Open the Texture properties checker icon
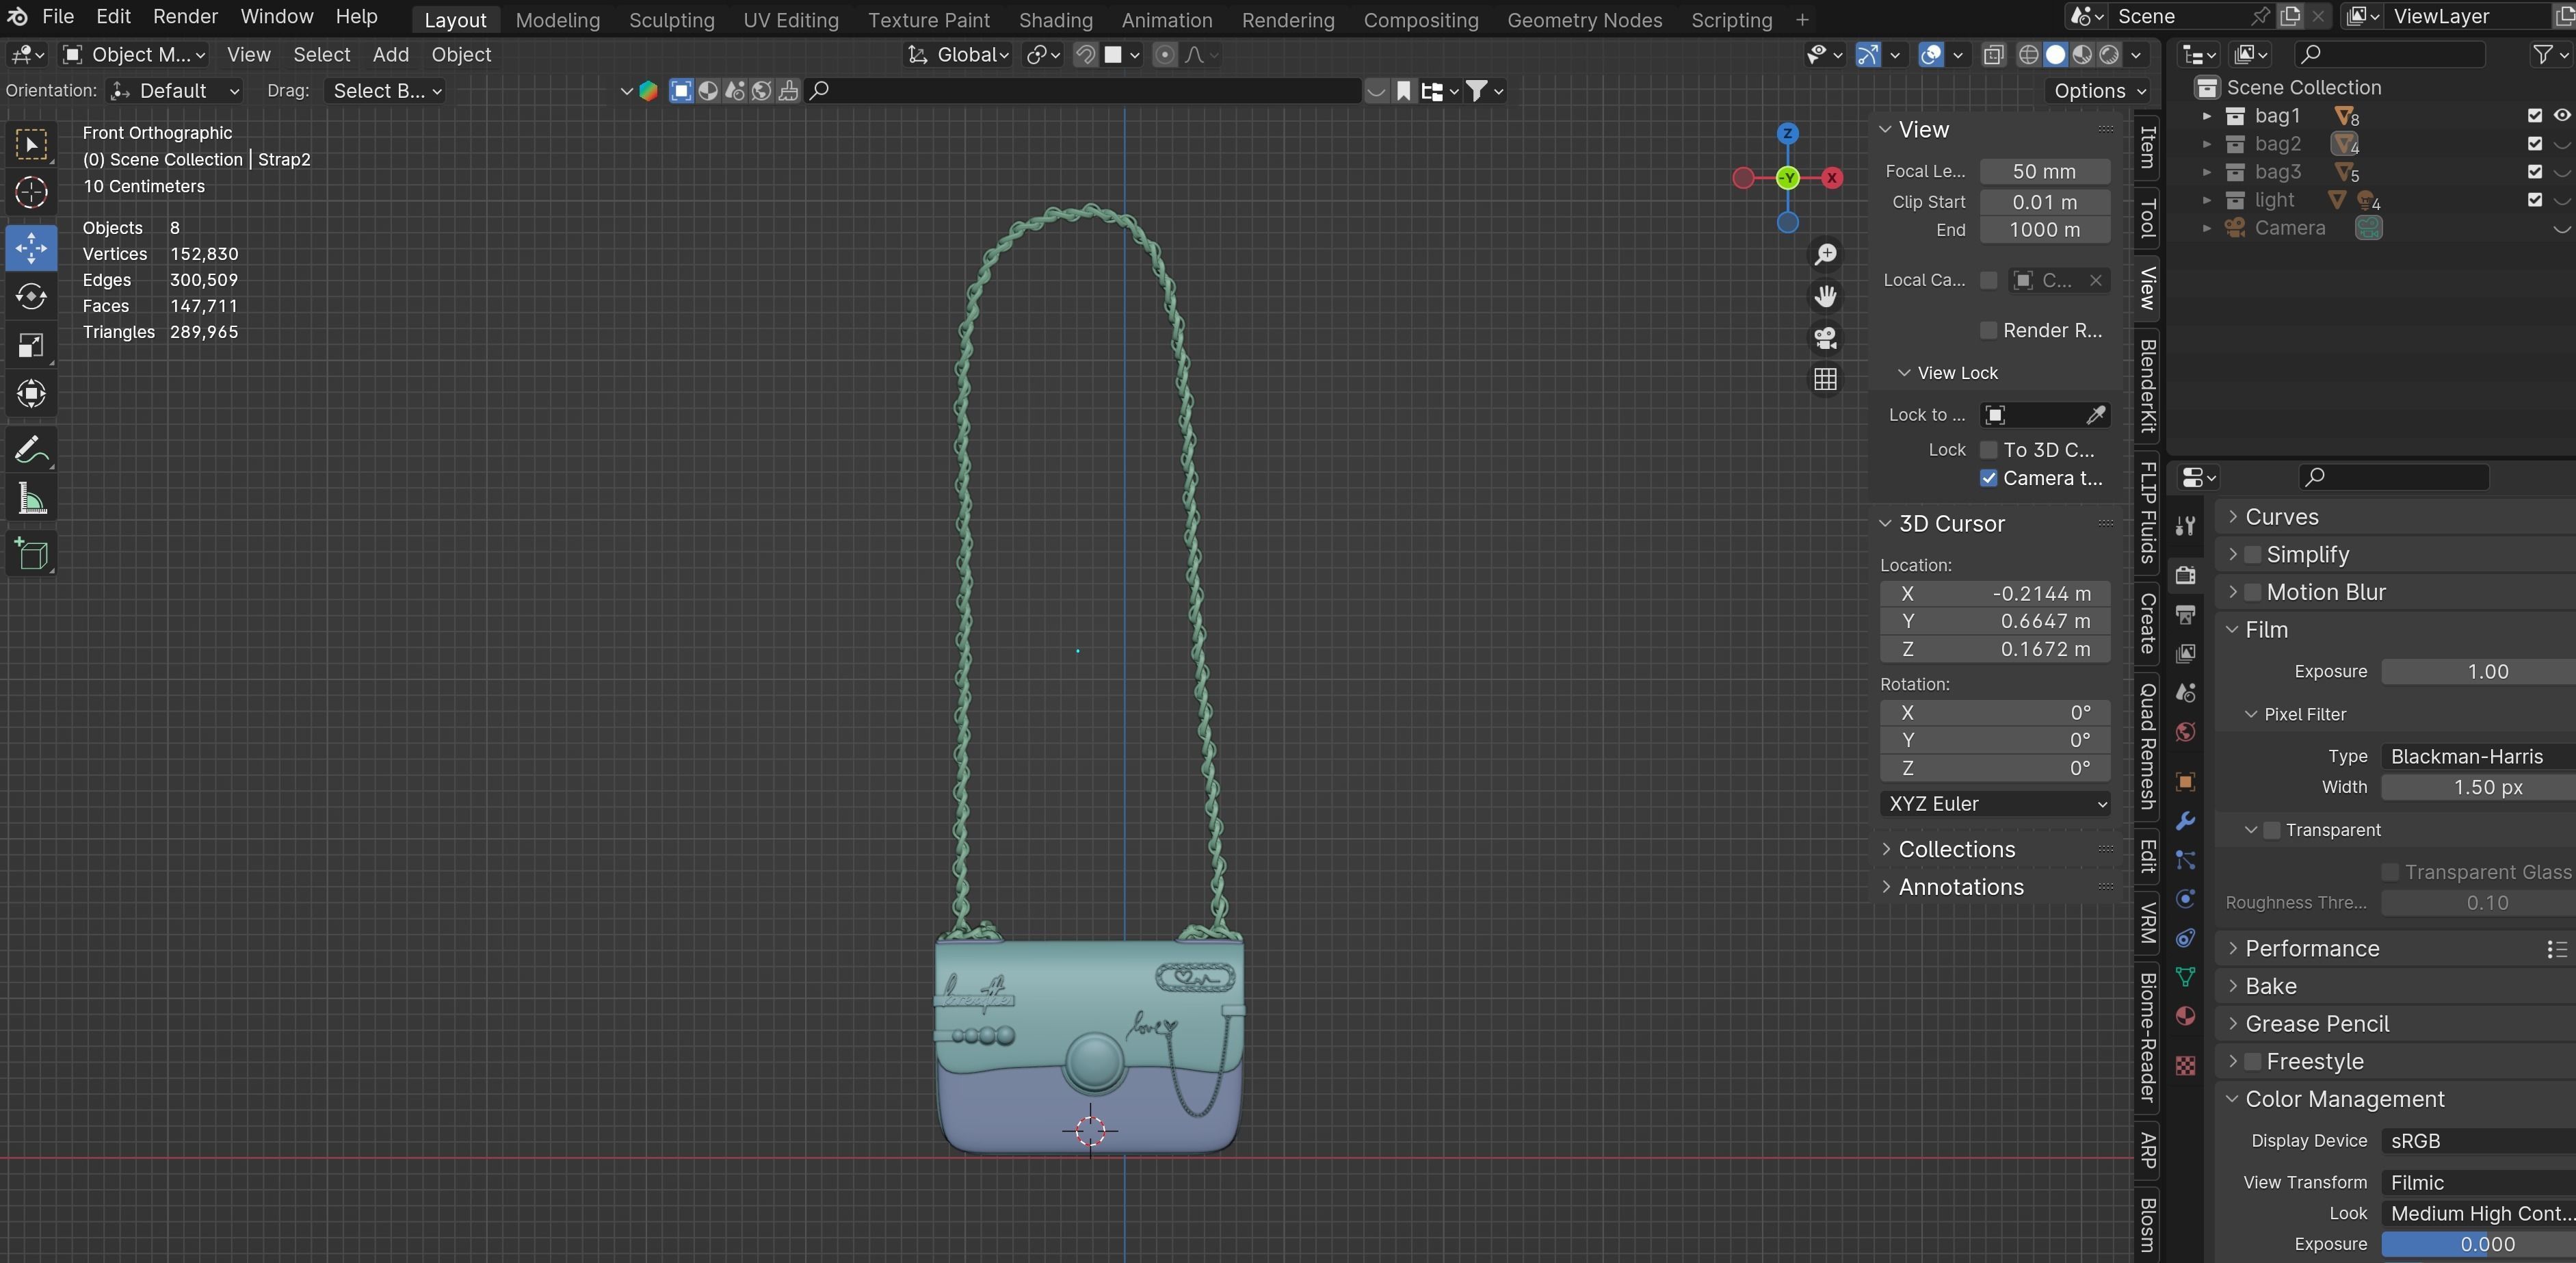This screenshot has height=1263, width=2576. (2185, 1066)
